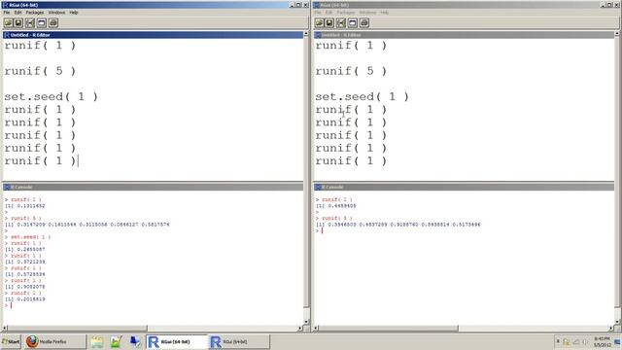Click Return focus to console icon in left RGui
Screen dimensions: 622x350
[42, 22]
